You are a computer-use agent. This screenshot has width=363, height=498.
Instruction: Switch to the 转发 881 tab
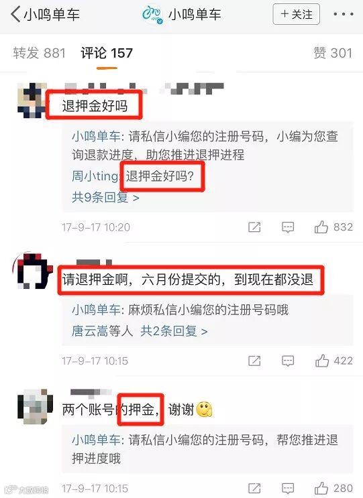[x=40, y=53]
